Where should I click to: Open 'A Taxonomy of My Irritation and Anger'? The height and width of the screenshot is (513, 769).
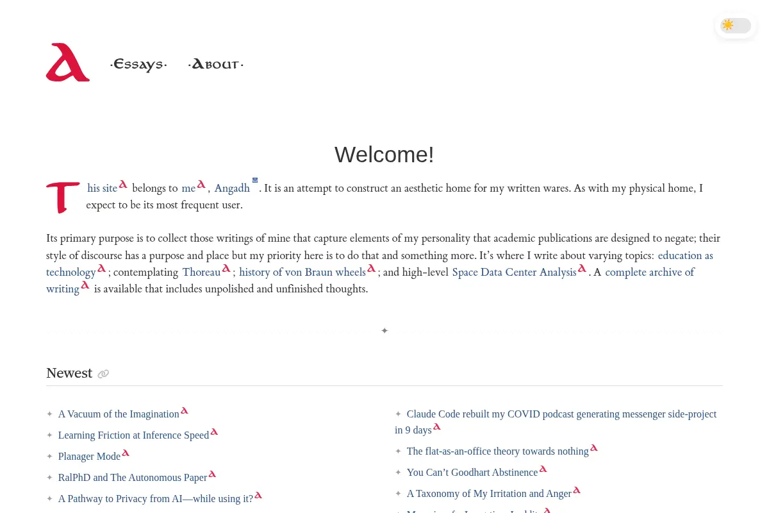[x=489, y=494]
